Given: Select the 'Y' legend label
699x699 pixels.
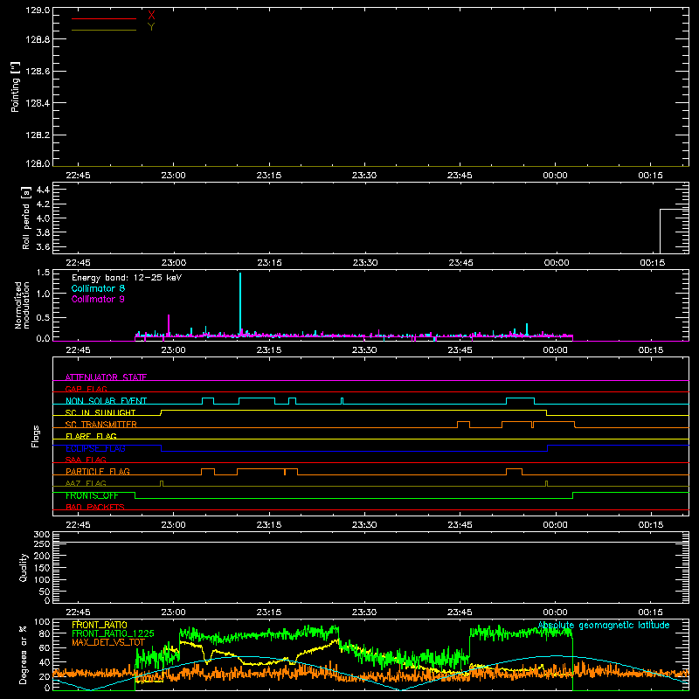Looking at the screenshot, I should pyautogui.click(x=151, y=27).
